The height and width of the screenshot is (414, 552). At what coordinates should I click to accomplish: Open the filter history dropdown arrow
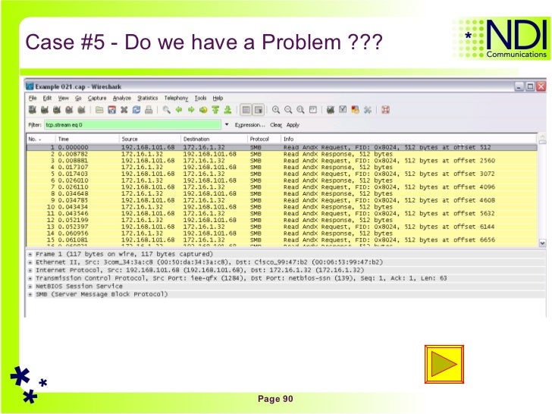pos(227,124)
